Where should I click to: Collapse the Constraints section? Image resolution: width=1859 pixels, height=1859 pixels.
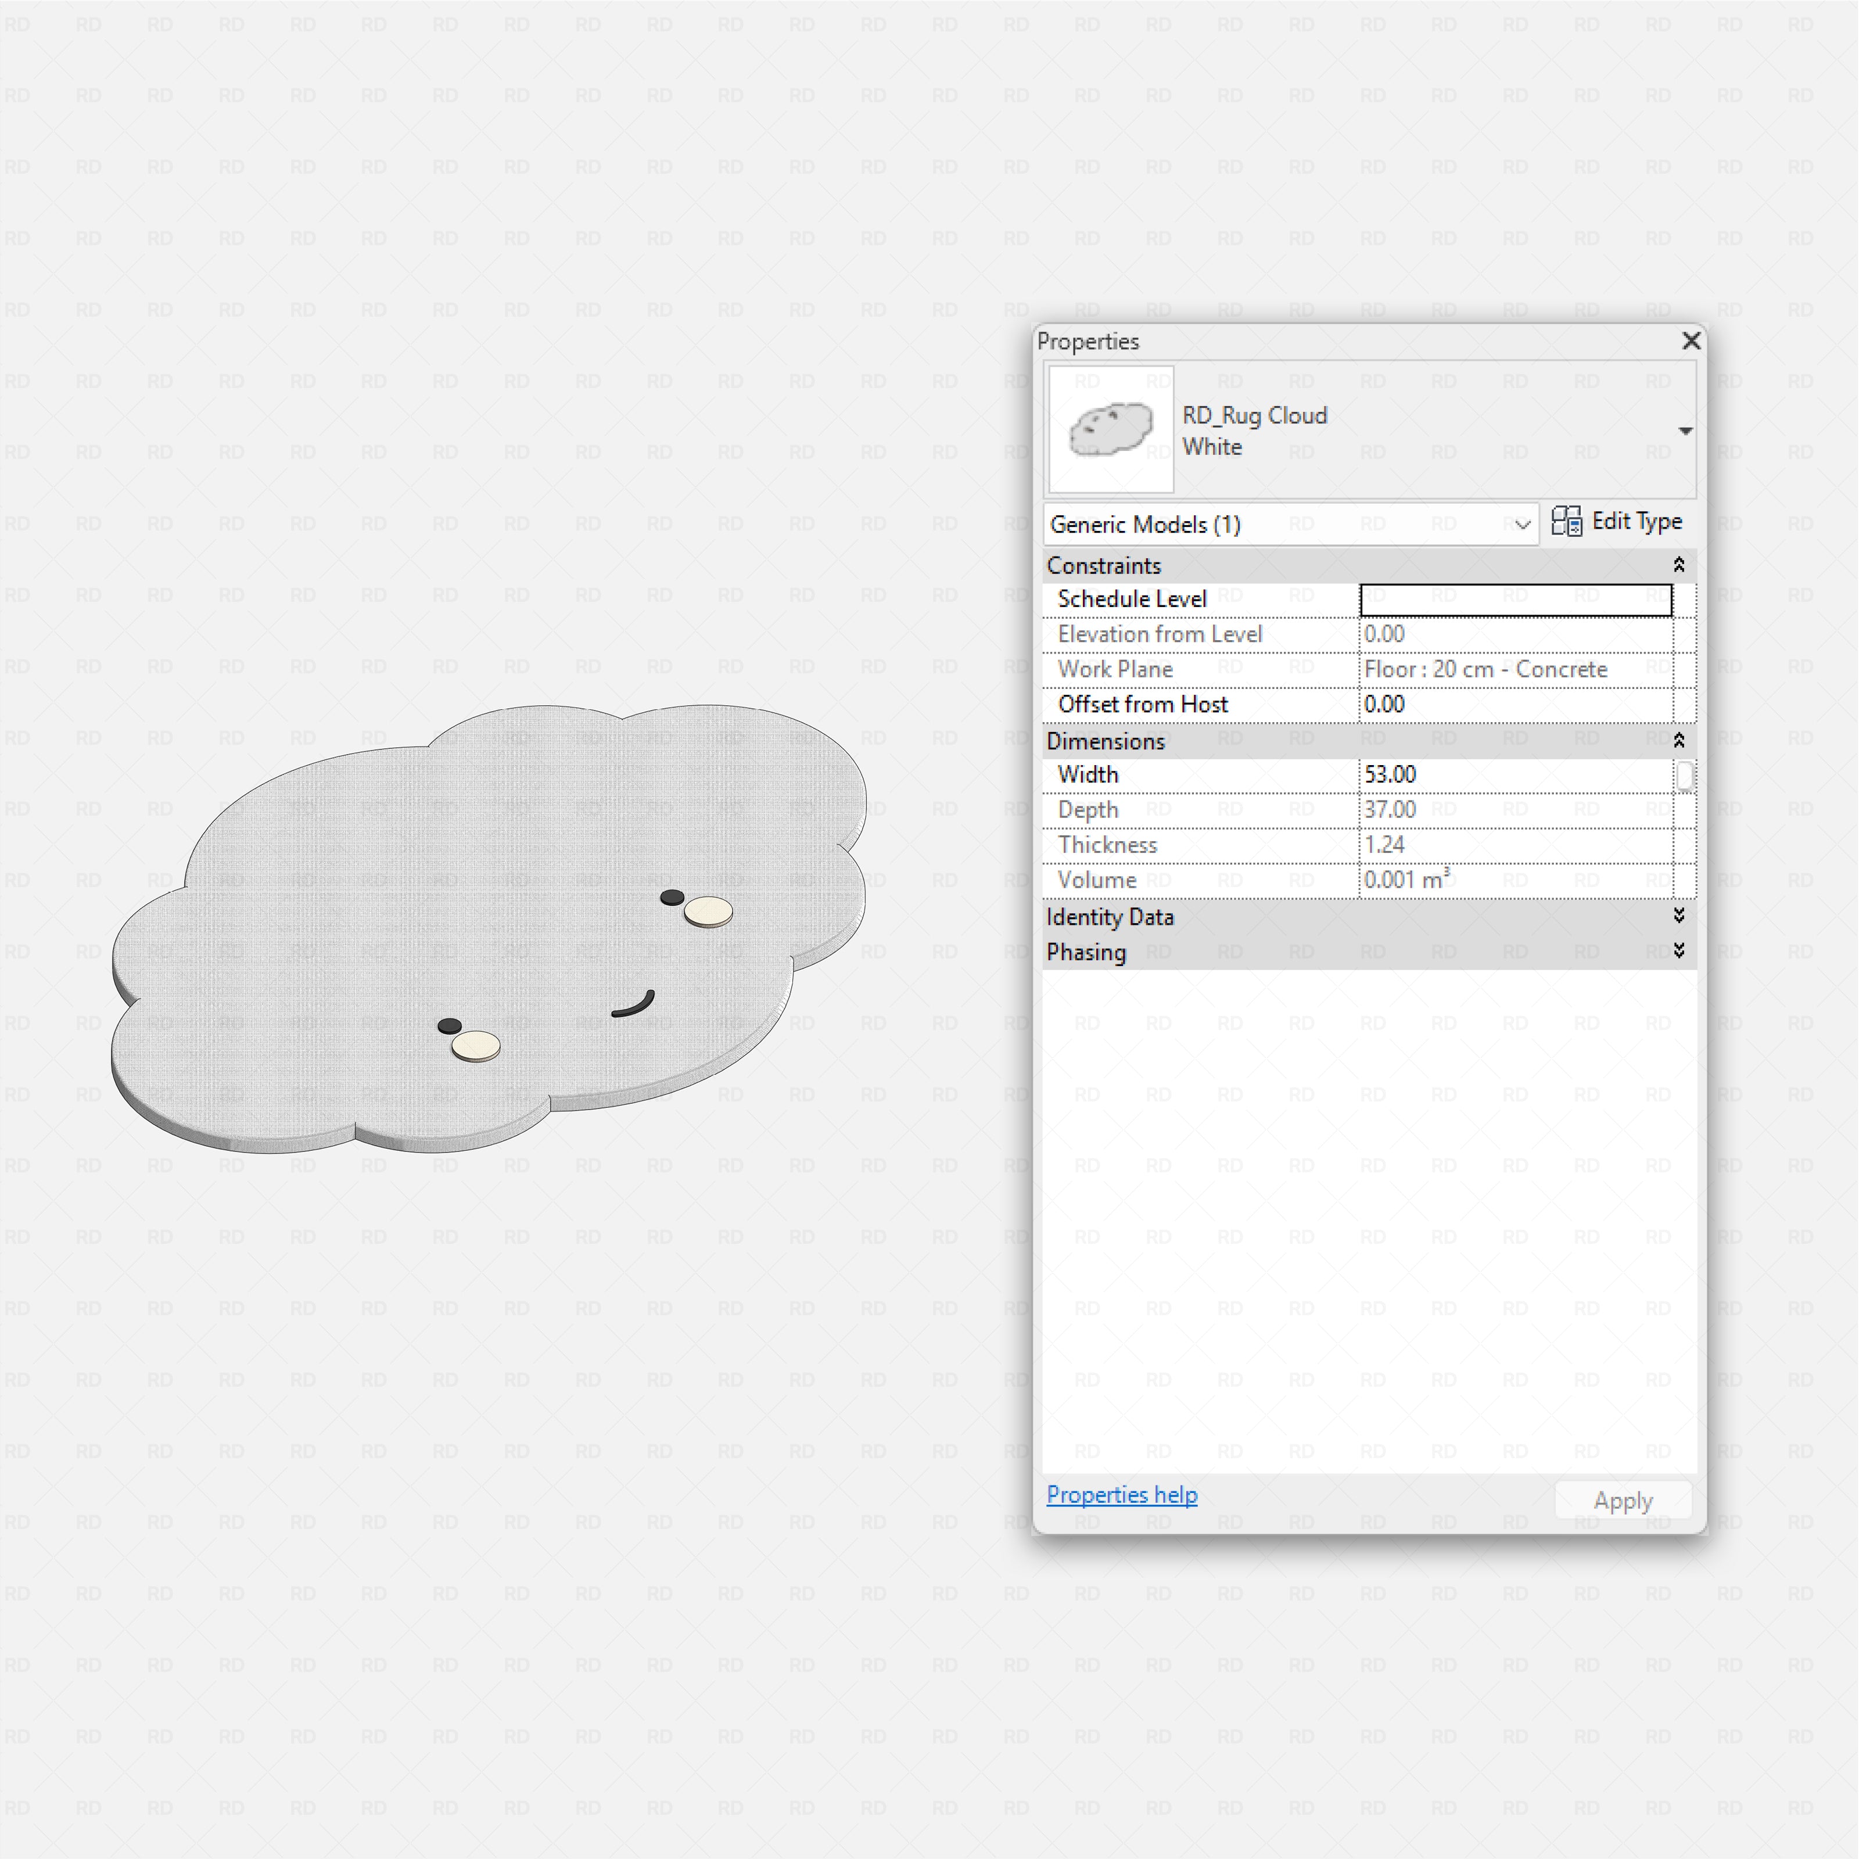click(1679, 565)
